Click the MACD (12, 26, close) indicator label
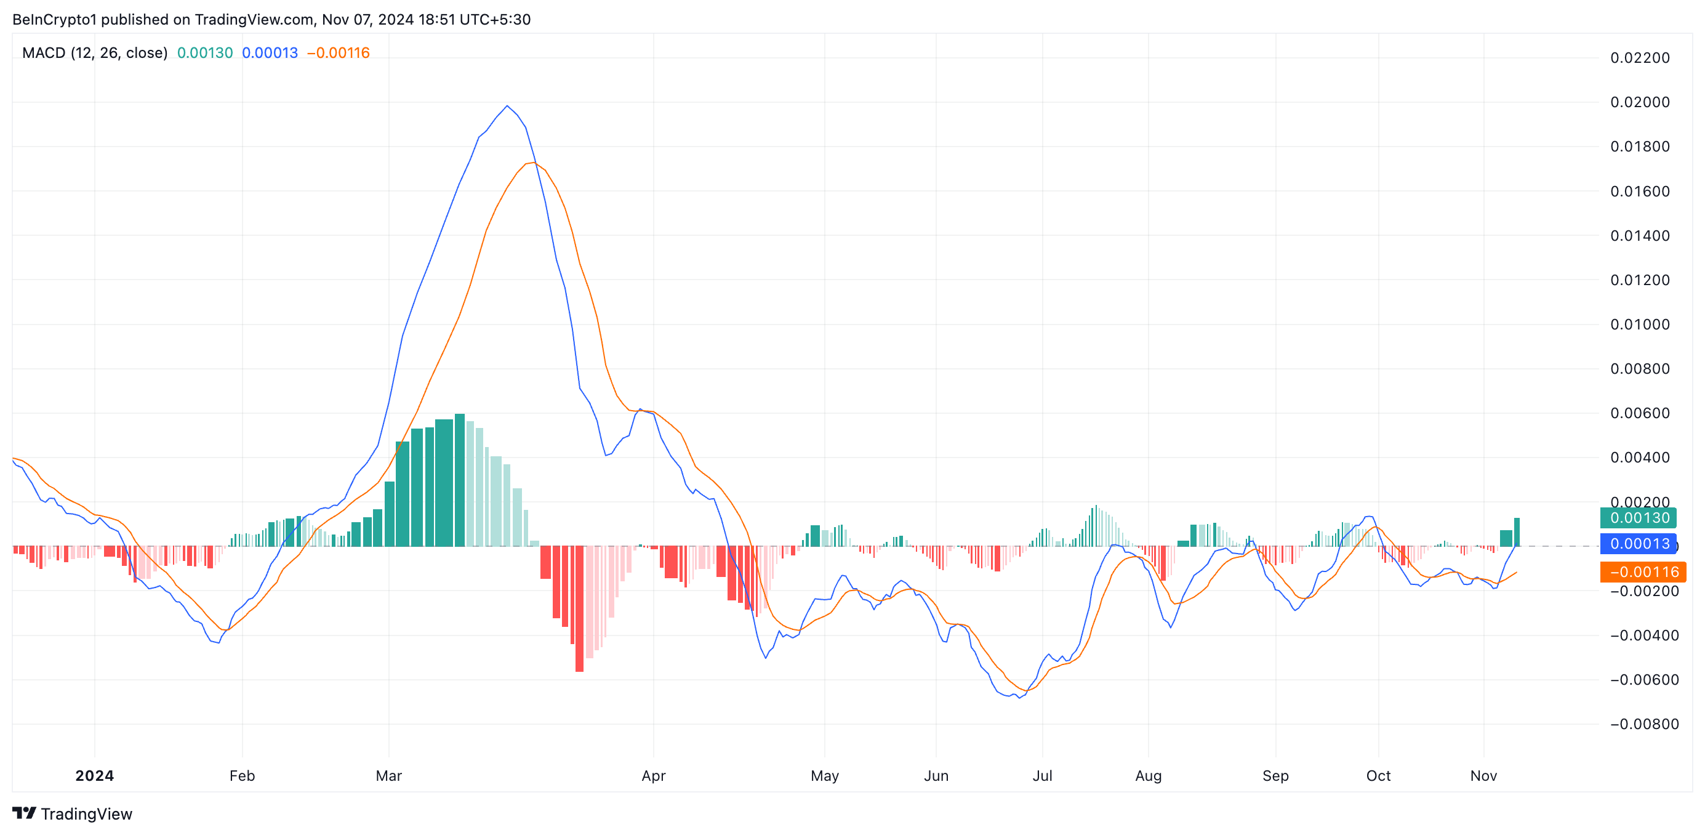The width and height of the screenshot is (1705, 835). tap(95, 53)
